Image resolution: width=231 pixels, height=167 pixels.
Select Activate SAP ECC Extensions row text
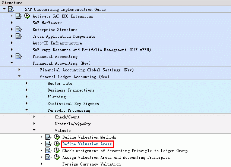click(x=63, y=16)
